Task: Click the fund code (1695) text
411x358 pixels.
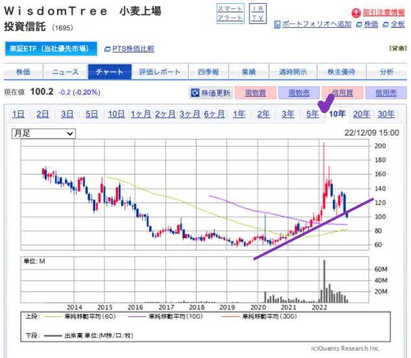Action: point(62,28)
